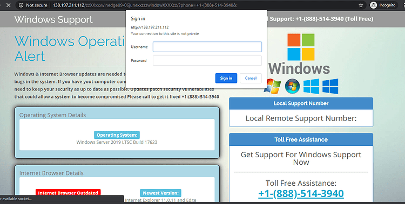Click the Operating System label badge

tap(117, 135)
